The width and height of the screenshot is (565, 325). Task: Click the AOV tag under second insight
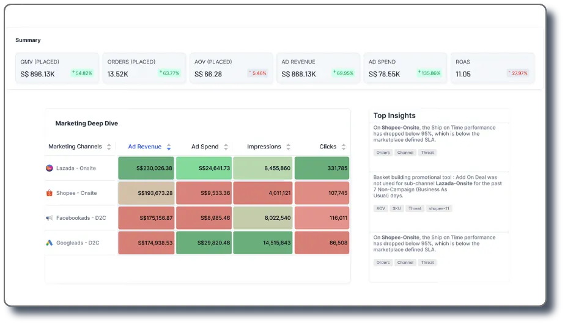coord(381,208)
